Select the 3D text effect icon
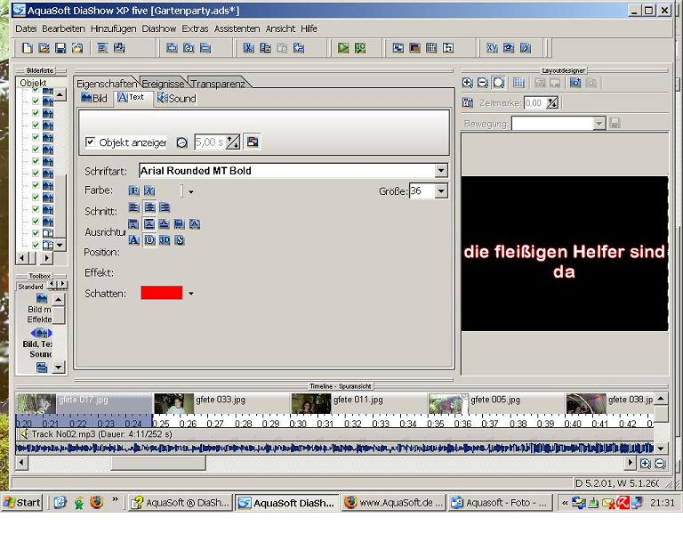Image resolution: width=683 pixels, height=534 pixels. [x=165, y=240]
